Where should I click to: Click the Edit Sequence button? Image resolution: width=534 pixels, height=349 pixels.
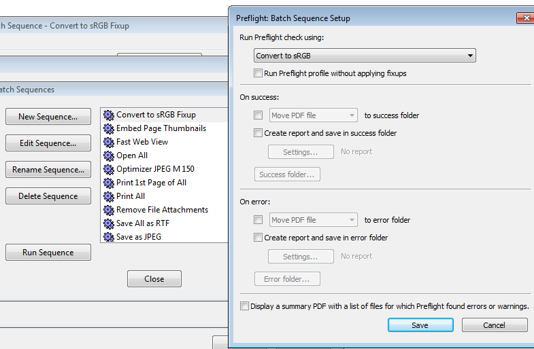pyautogui.click(x=48, y=143)
